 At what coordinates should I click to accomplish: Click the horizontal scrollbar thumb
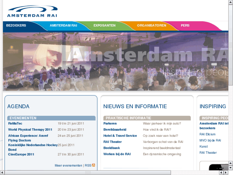tap(88, 173)
